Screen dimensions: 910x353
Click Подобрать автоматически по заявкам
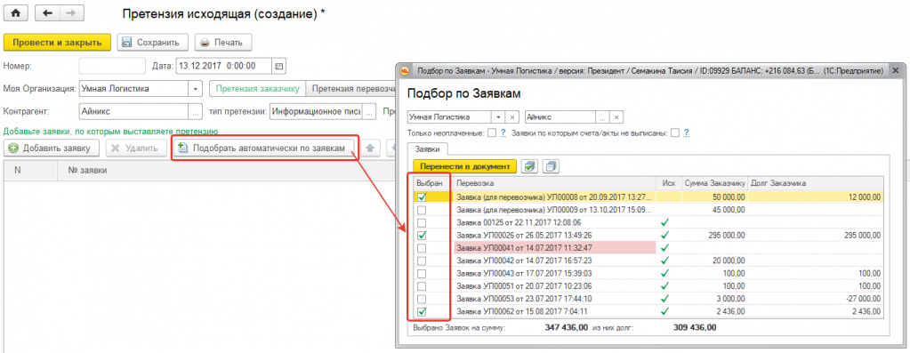pyautogui.click(x=264, y=148)
